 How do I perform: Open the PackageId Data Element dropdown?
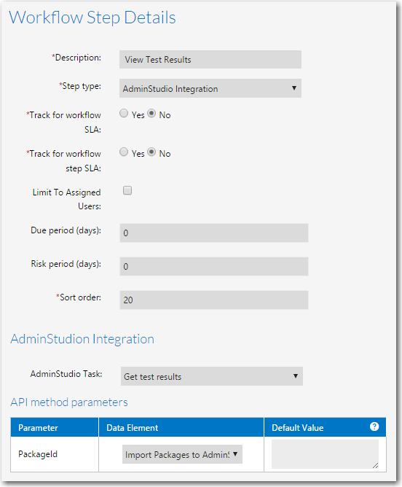click(182, 454)
